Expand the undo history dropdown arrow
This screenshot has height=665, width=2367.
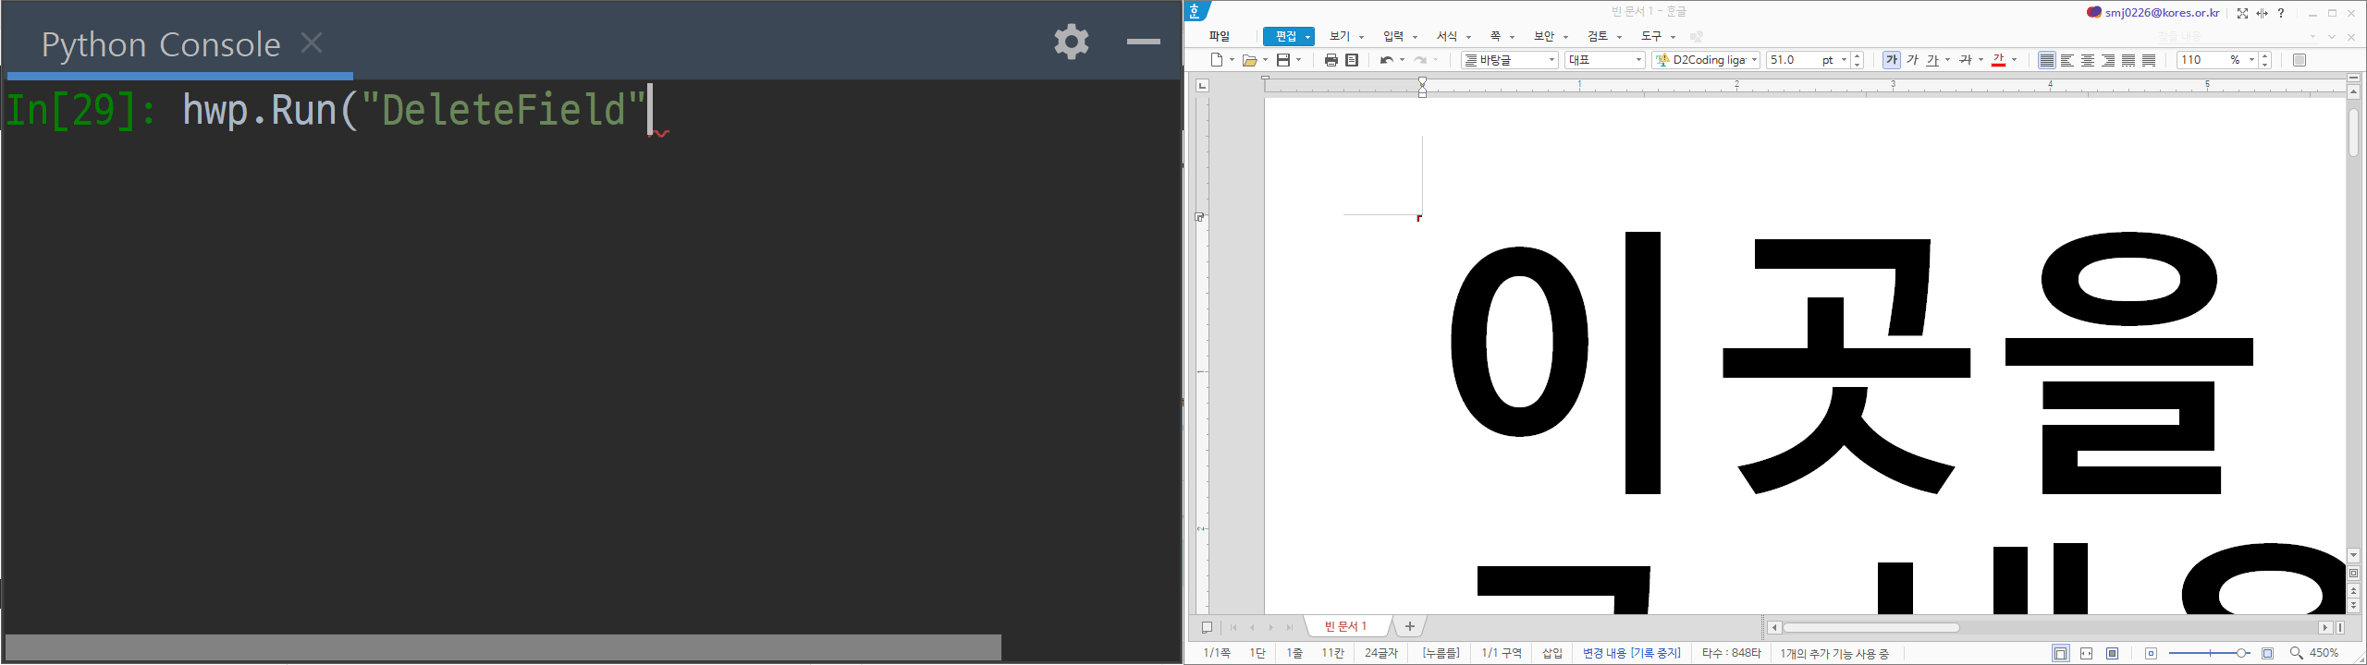pyautogui.click(x=1402, y=60)
